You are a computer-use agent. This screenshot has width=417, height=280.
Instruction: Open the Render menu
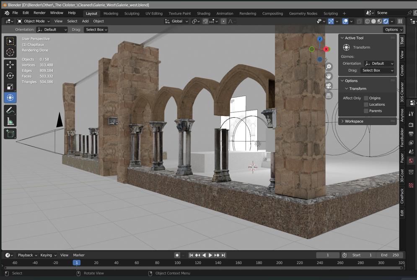[x=39, y=13]
